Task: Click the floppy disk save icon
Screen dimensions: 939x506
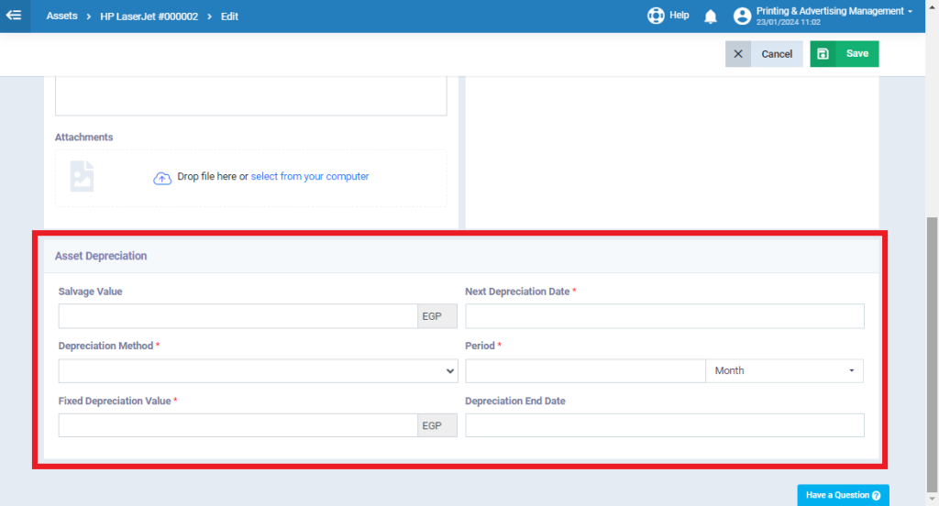Action: point(823,54)
